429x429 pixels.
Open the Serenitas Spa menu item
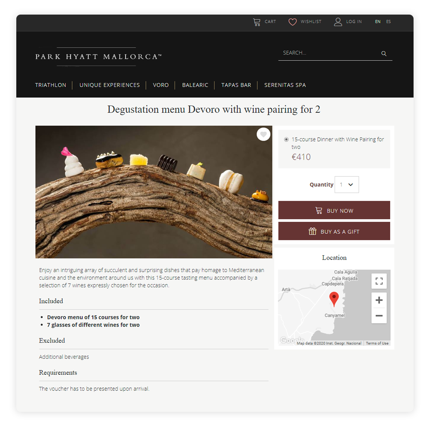pyautogui.click(x=285, y=85)
